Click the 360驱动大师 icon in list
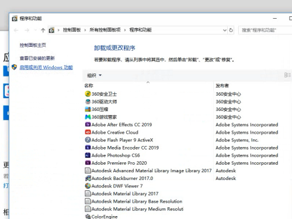This screenshot has width=292, height=219. (x=88, y=102)
